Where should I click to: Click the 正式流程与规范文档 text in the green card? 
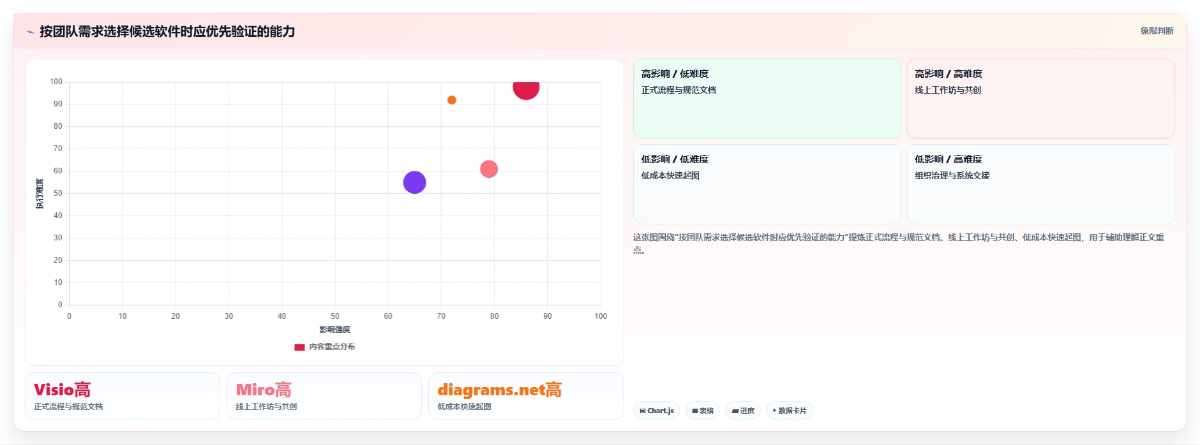(679, 91)
